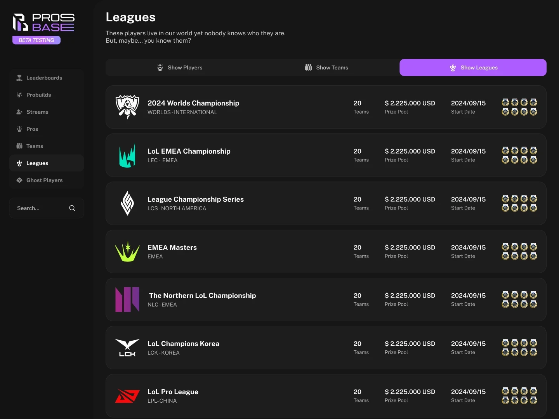559x419 pixels.
Task: Open Leaderboards from the sidebar
Action: coord(47,78)
